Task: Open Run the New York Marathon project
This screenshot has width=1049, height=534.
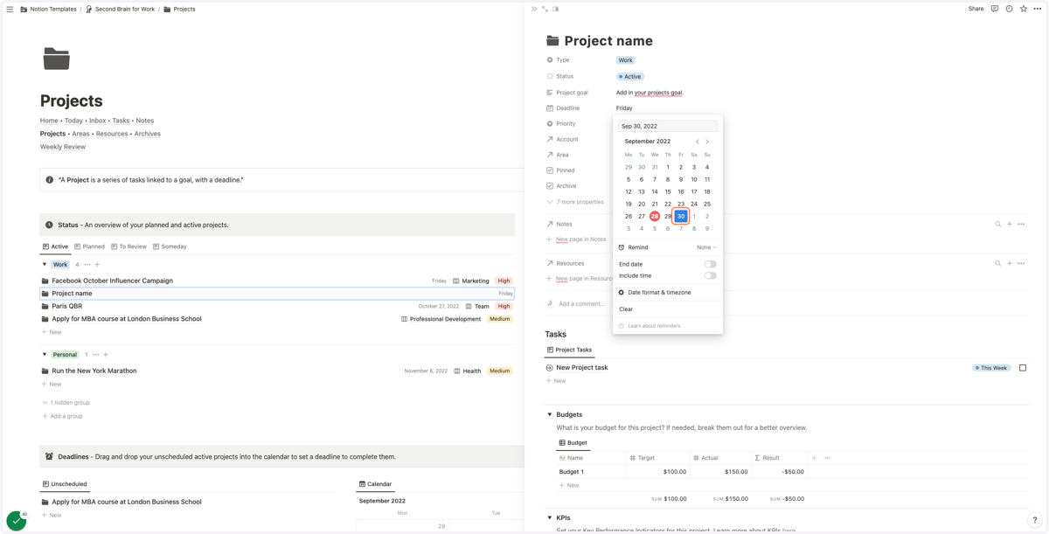Action: pos(94,371)
